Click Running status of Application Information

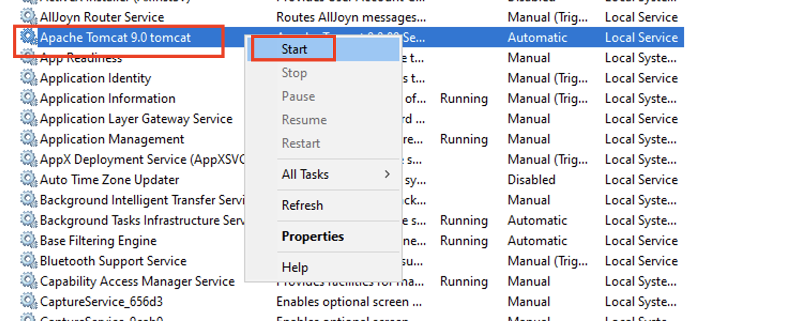[x=464, y=98]
